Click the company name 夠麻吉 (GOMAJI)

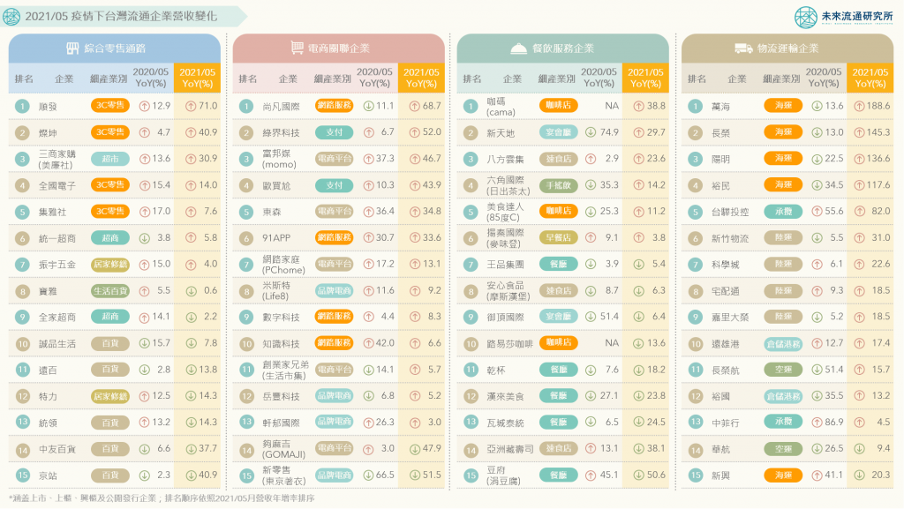[283, 448]
